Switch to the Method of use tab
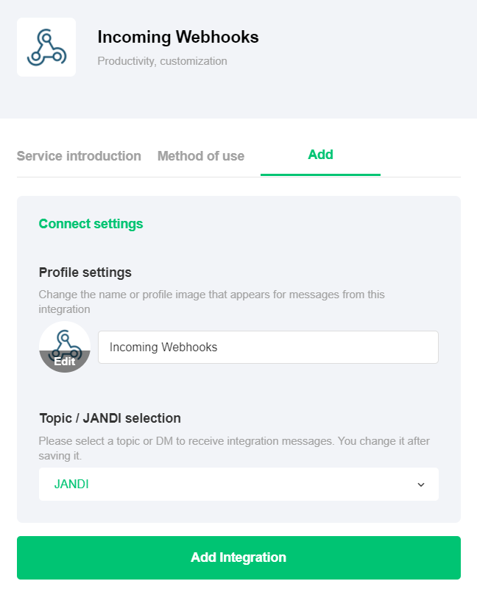 pos(201,156)
